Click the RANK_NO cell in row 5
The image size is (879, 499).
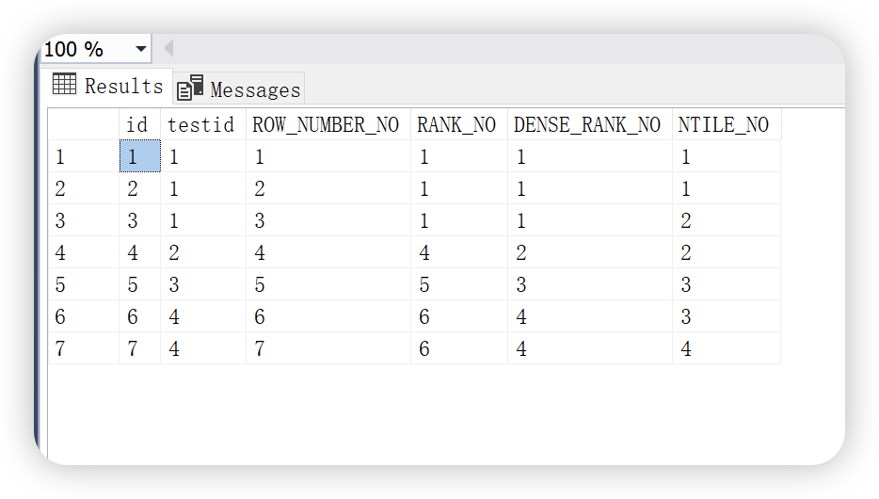459,284
